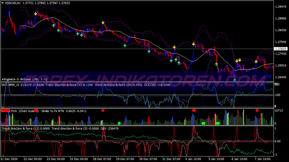
Task: Click the 10713 volume scale value
Action: tap(279, 111)
